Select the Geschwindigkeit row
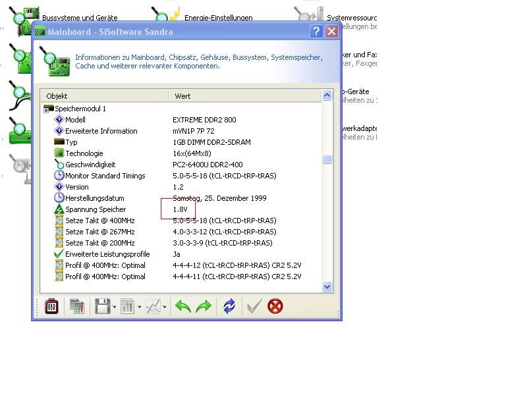Screen dimensions: 527x395 coord(180,165)
